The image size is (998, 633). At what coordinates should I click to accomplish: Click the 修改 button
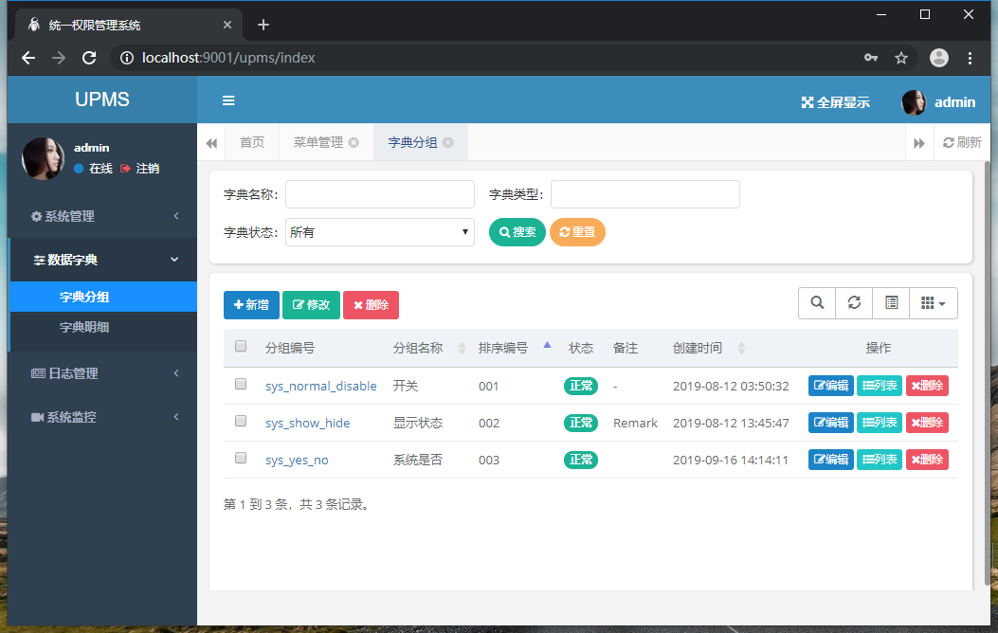[x=311, y=305]
